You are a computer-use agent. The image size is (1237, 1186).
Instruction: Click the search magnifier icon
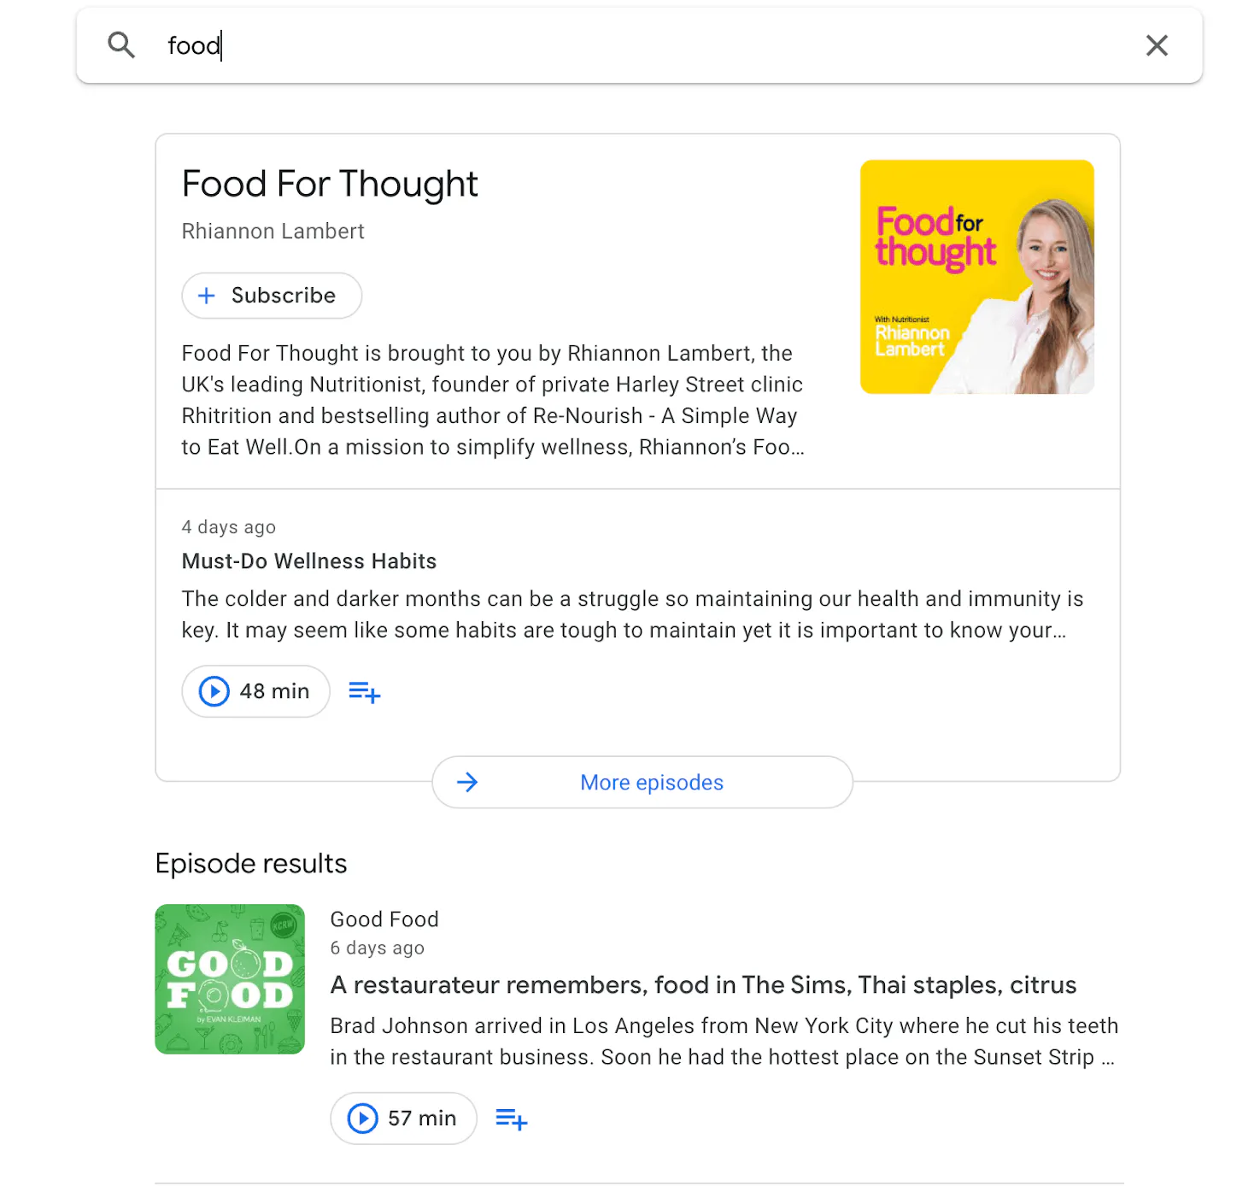121,45
